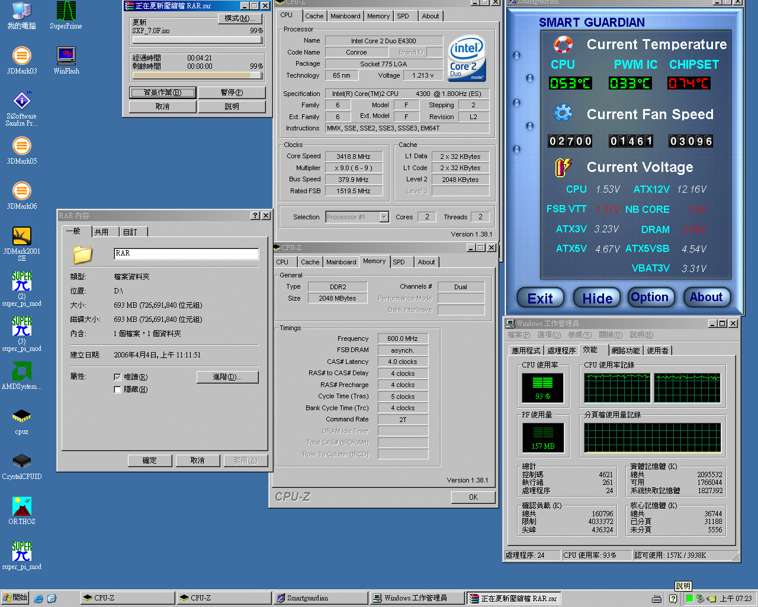Open My Computer desktop icon

tap(21, 15)
